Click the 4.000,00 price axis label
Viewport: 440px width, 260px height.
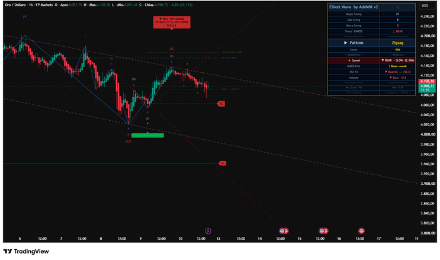[x=428, y=134]
